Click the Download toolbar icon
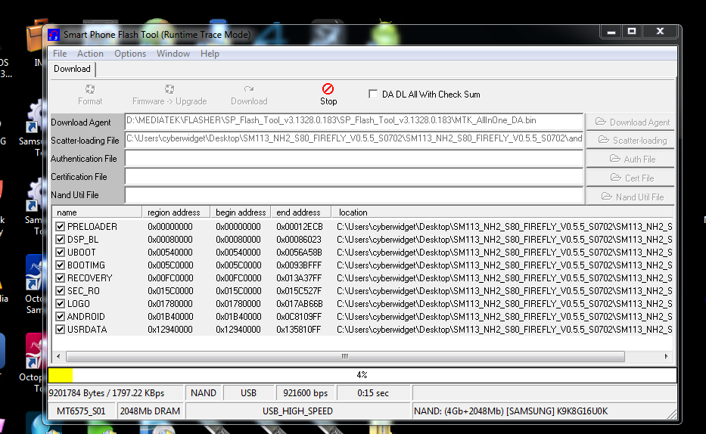This screenshot has width=706, height=434. (x=249, y=89)
